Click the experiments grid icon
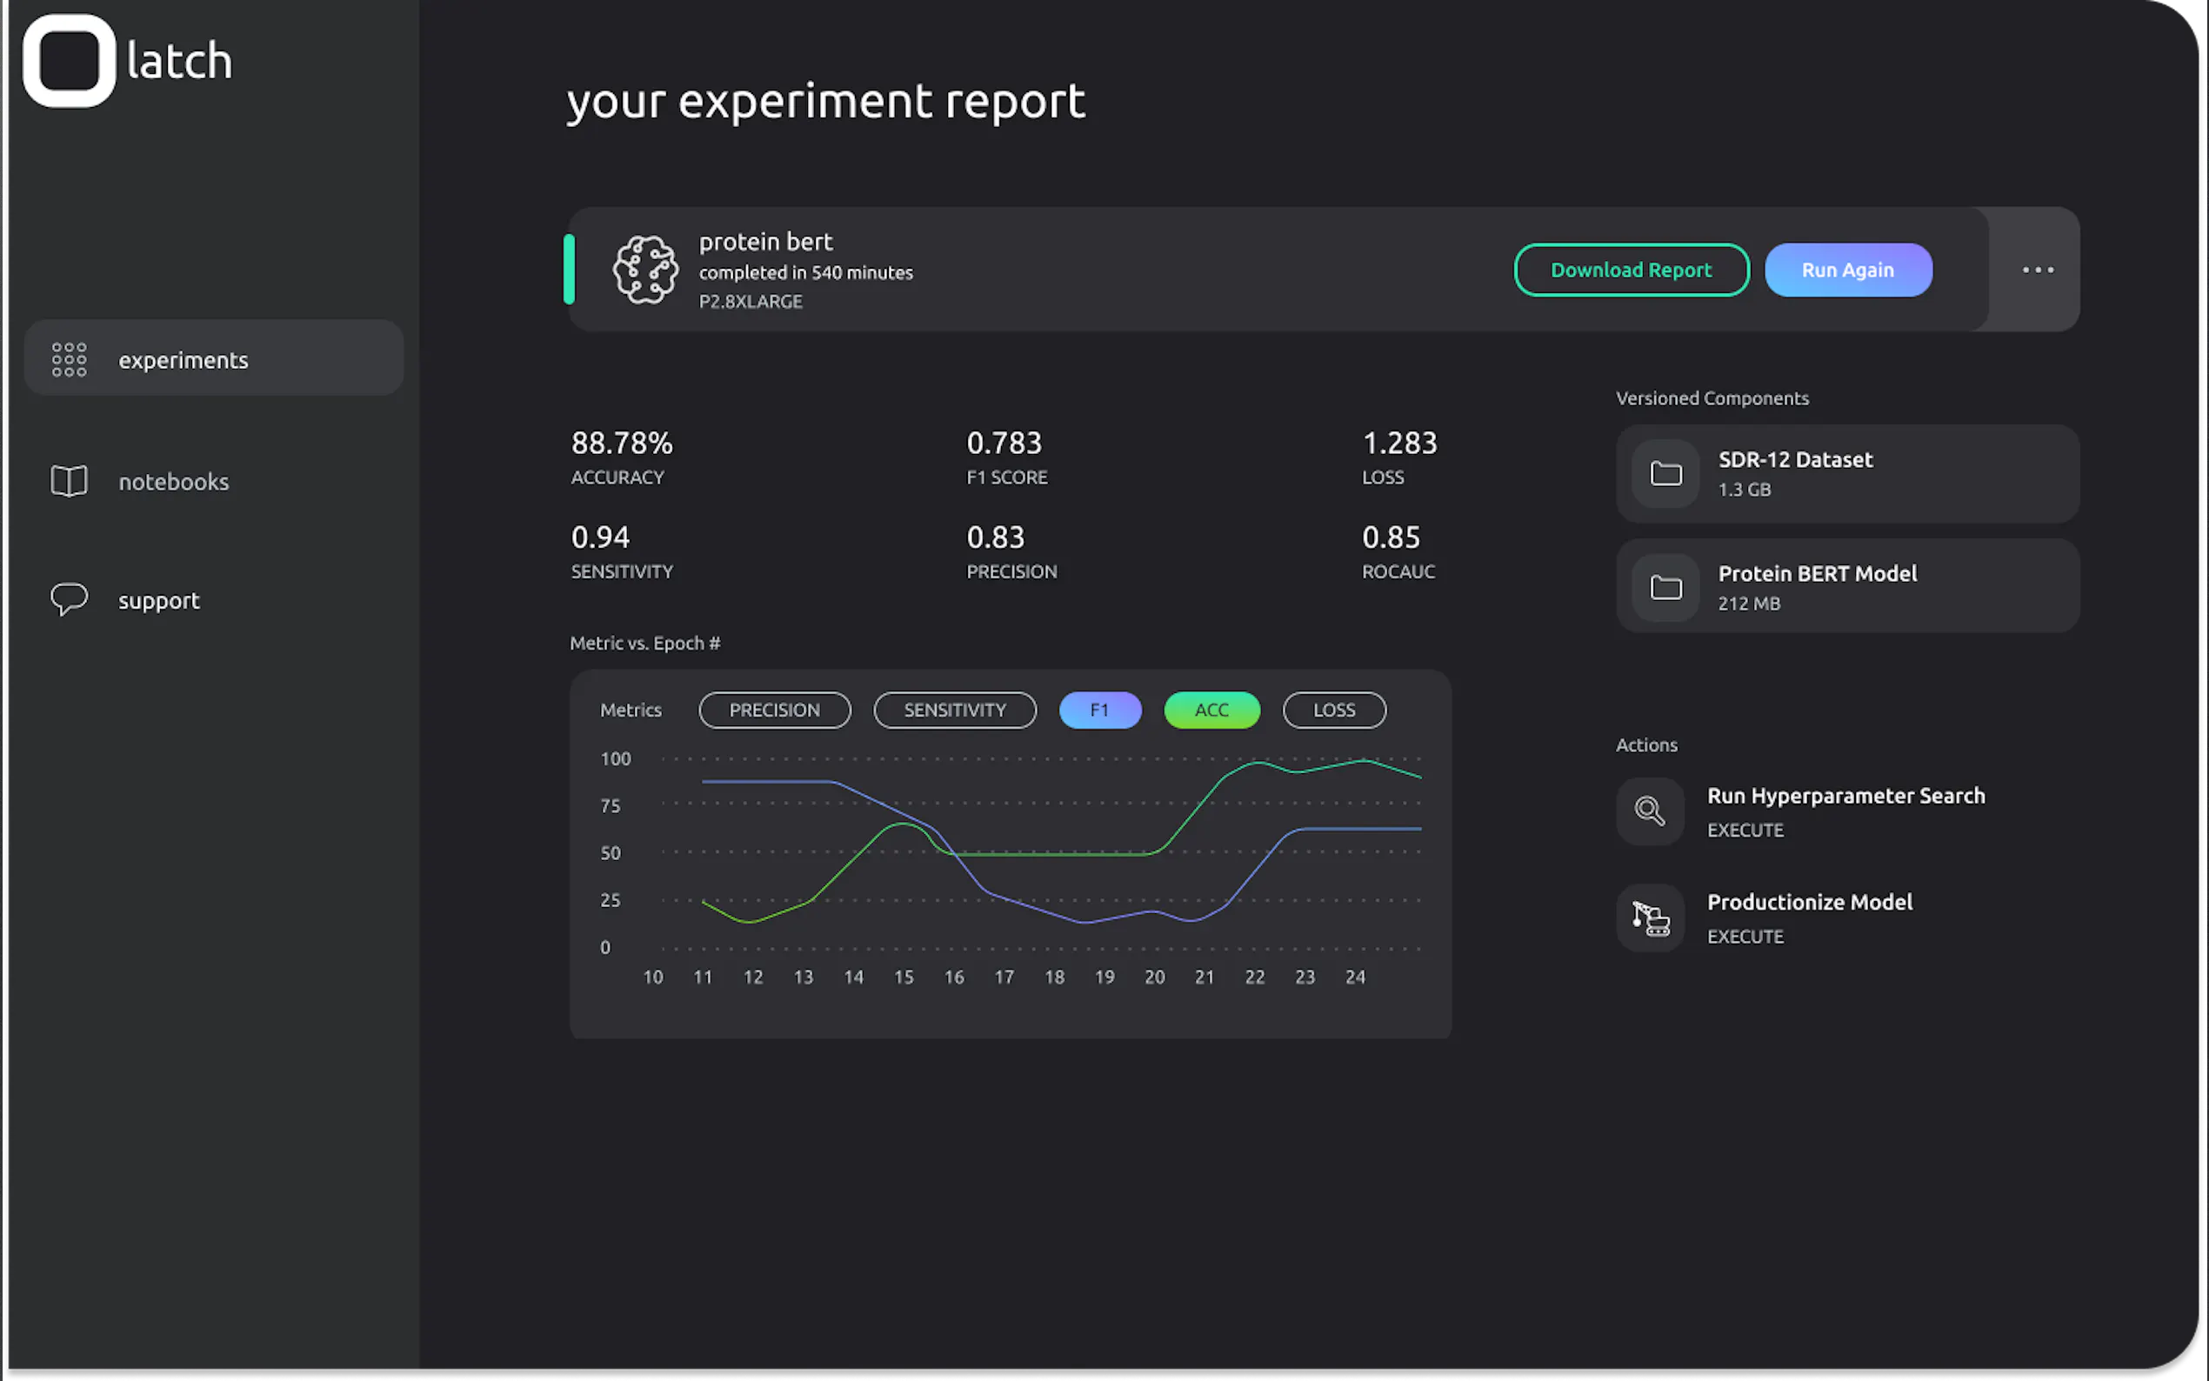Screen dimensions: 2209x1381 (70, 360)
